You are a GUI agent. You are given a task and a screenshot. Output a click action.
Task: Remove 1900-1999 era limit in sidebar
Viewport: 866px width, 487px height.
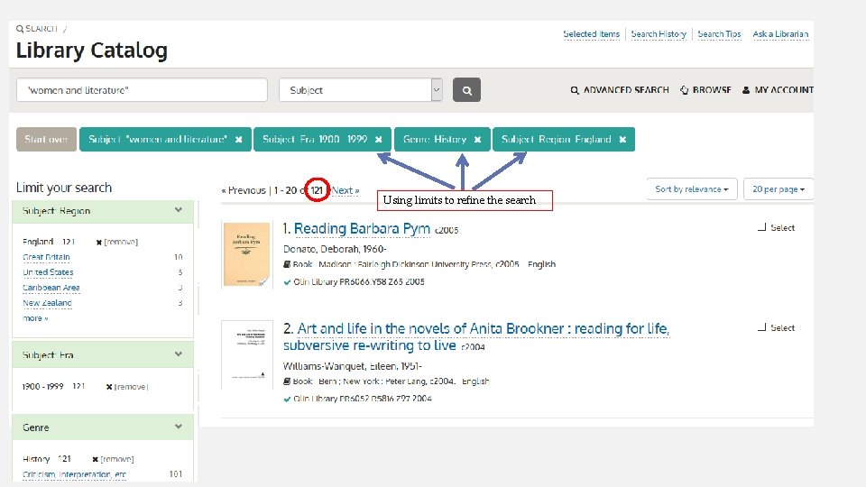127,387
